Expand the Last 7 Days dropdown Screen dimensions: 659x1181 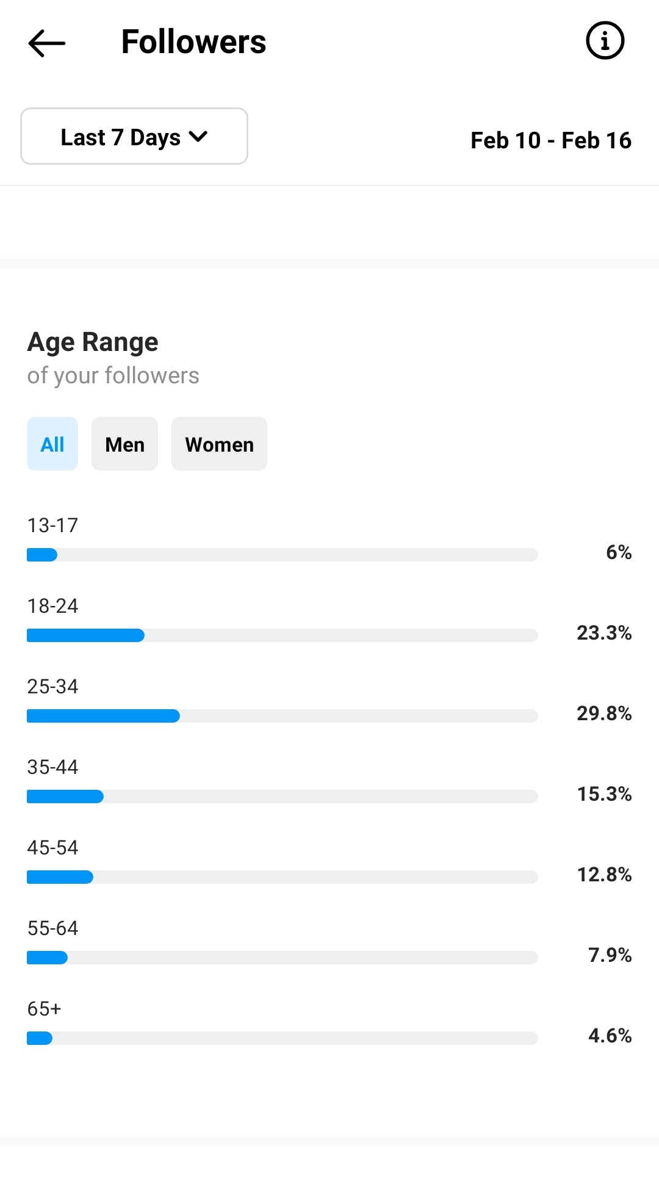tap(134, 136)
